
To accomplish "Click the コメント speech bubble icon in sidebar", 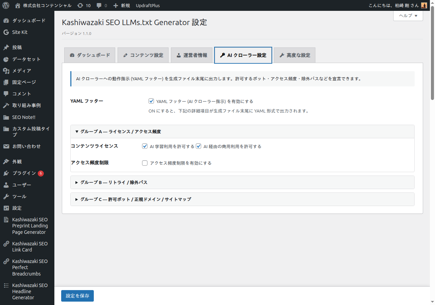I will click(x=6, y=94).
